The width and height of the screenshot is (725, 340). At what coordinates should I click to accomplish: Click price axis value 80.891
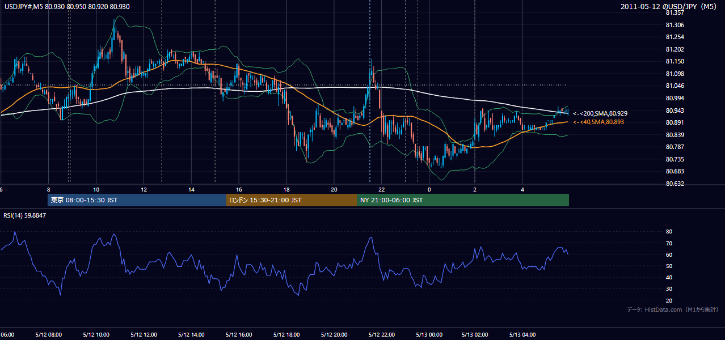tap(675, 122)
